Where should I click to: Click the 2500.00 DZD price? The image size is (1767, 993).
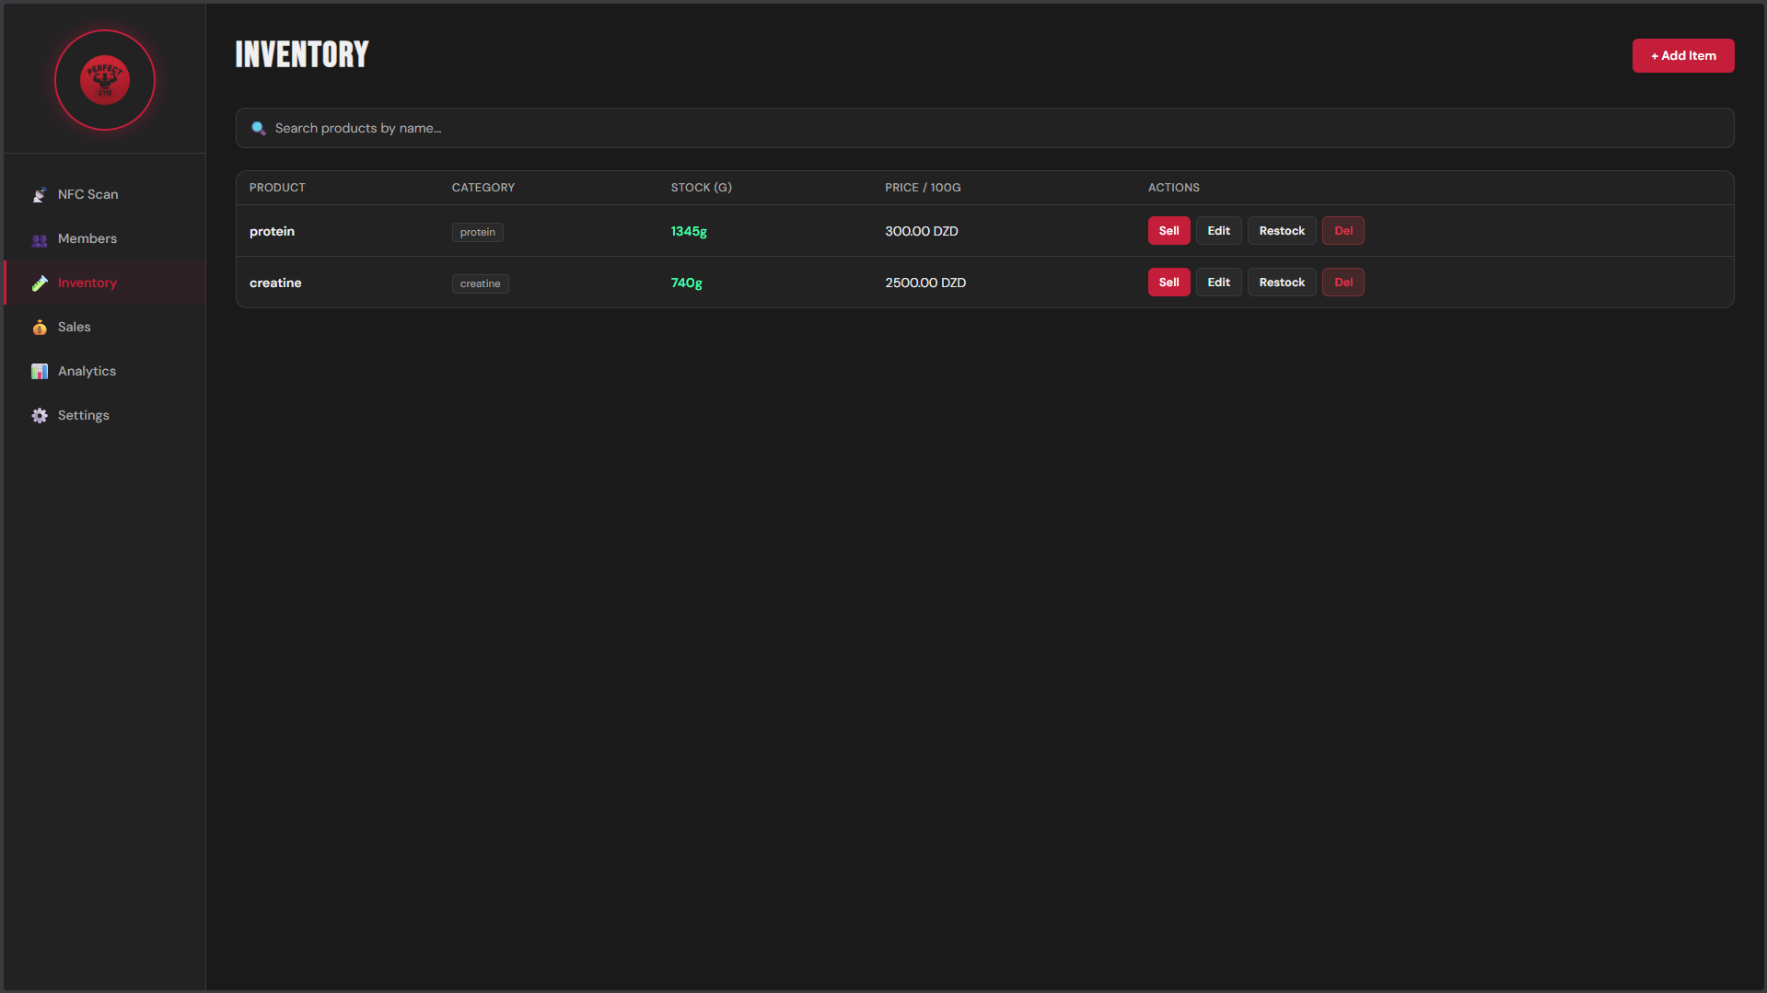pyautogui.click(x=925, y=283)
